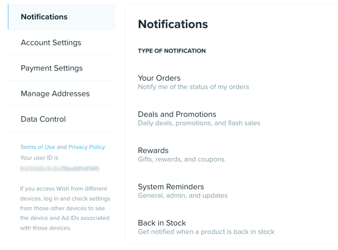Select the Rewards notification row
Image resolution: width=338 pixels, height=250 pixels.
pyautogui.click(x=238, y=155)
